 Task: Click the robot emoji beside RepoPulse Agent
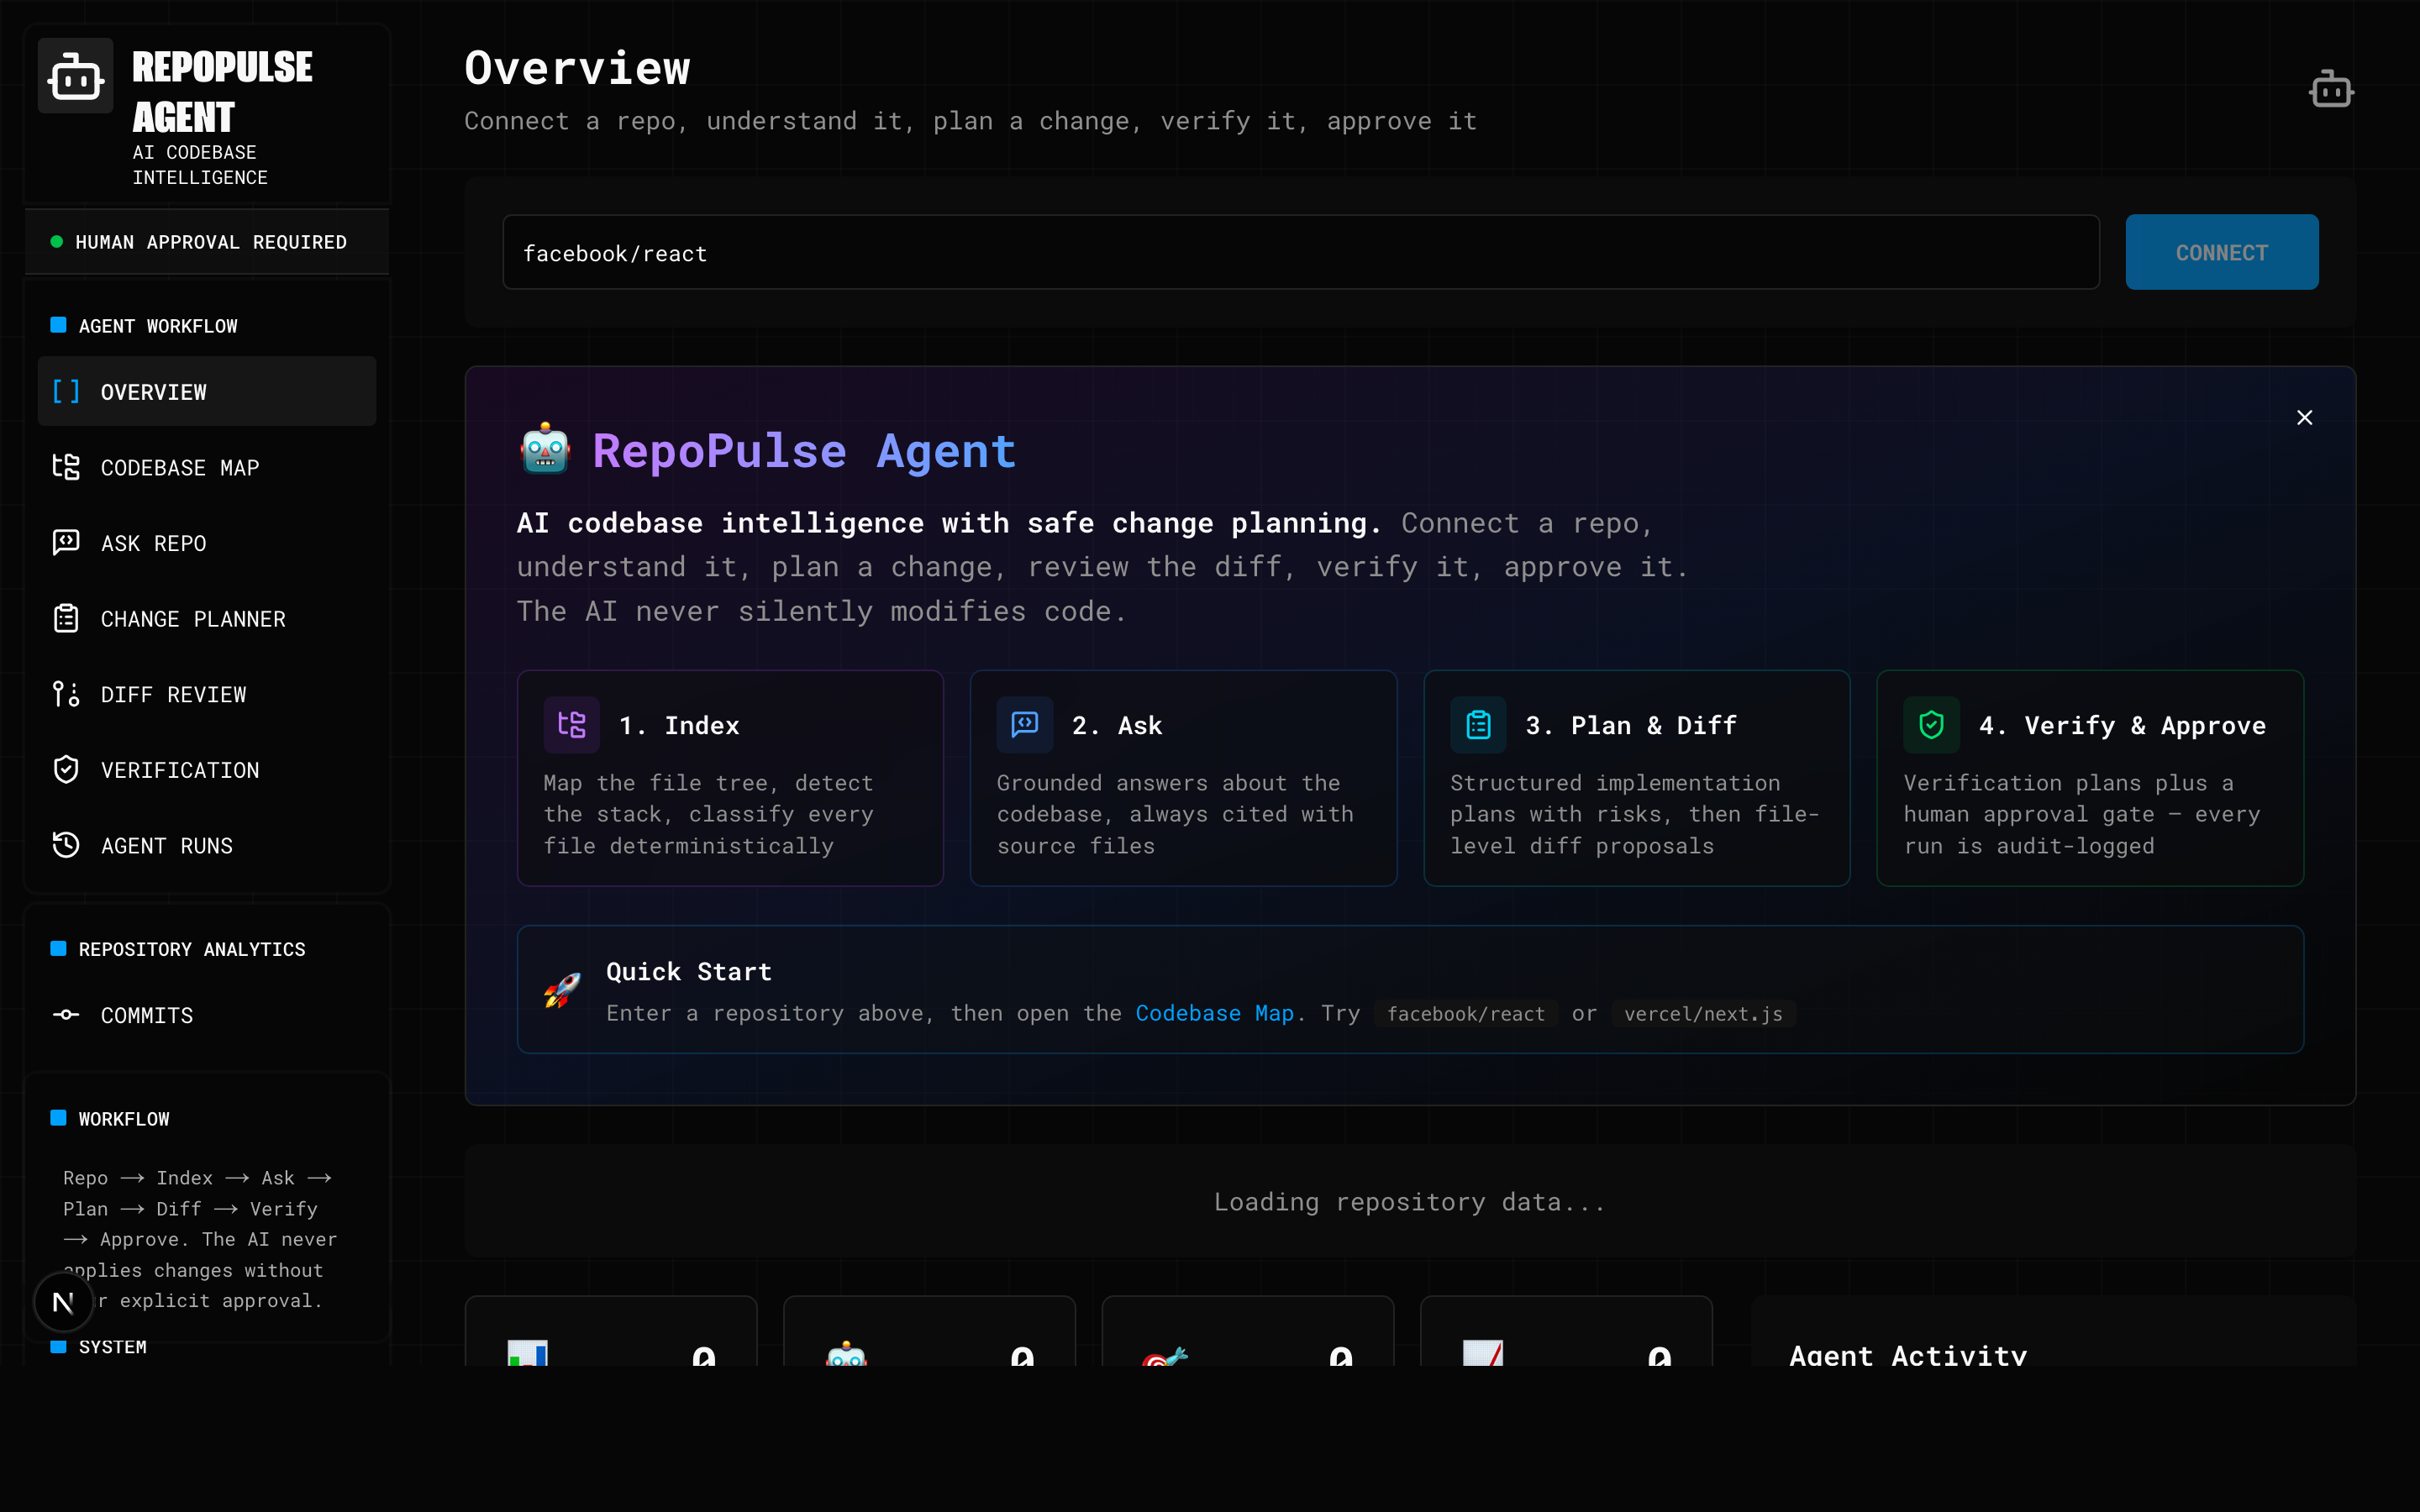point(545,449)
